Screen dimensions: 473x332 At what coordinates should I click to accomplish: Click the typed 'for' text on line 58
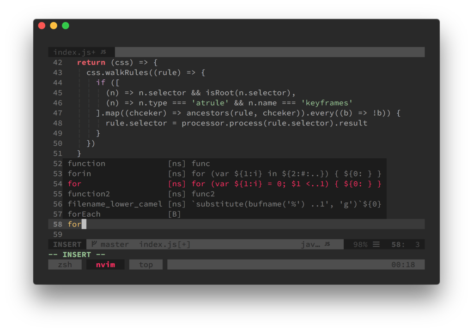[x=74, y=224]
